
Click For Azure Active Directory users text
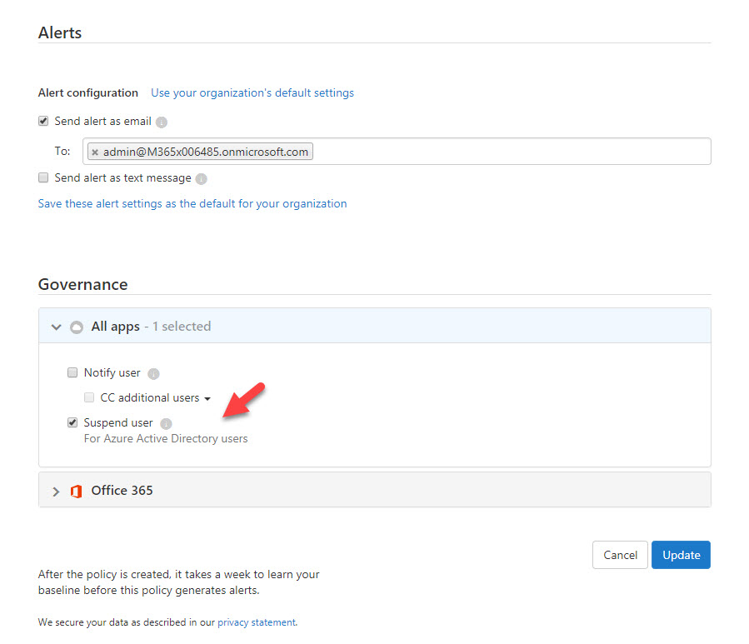click(x=166, y=438)
